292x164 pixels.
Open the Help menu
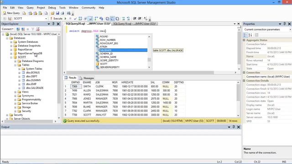click(101, 8)
